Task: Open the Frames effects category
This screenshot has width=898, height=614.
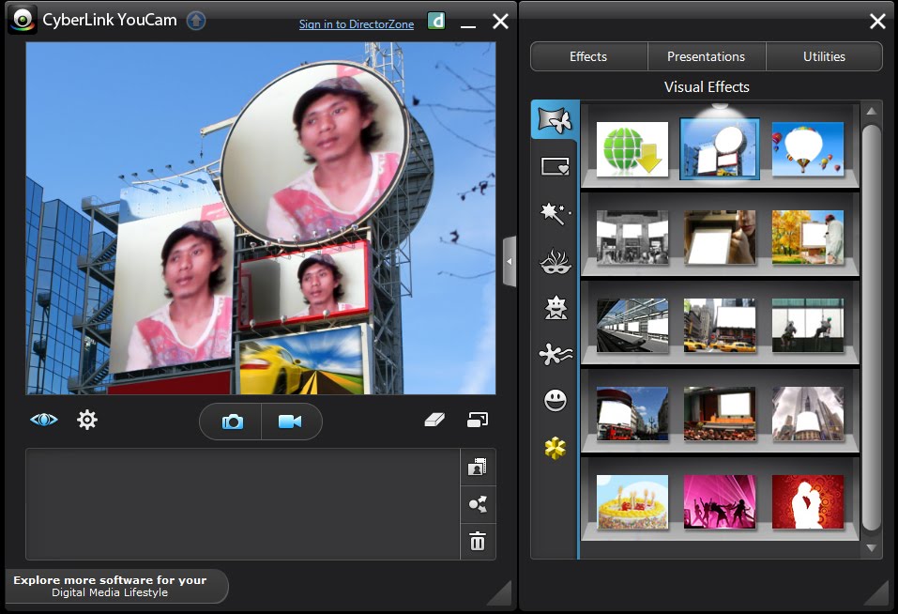Action: 555,167
